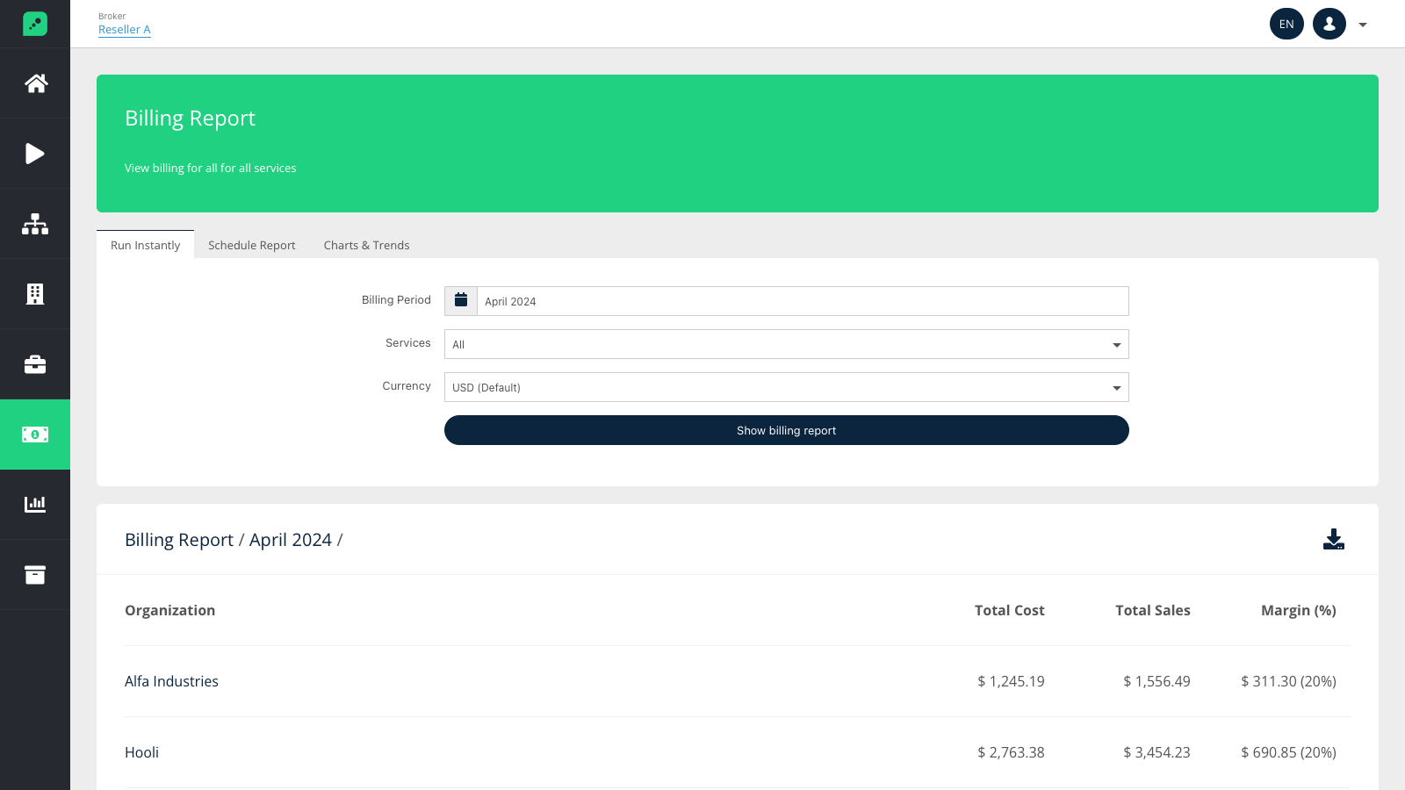1405x790 pixels.
Task: Select the play icon in the sidebar
Action: [x=35, y=153]
